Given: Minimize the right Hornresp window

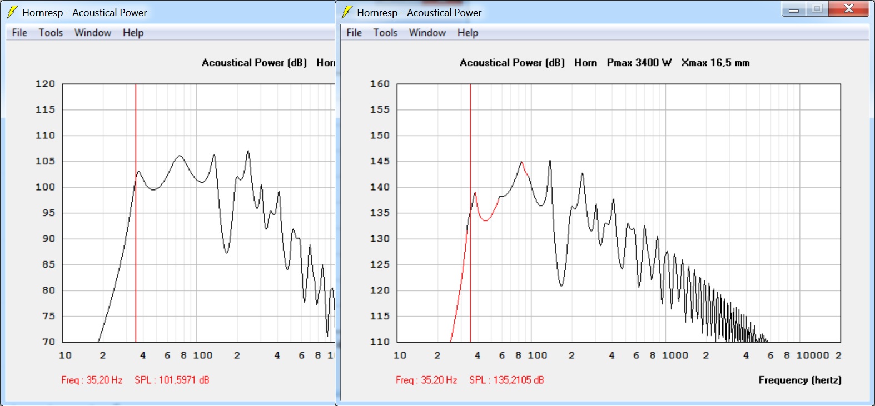Looking at the screenshot, I should [794, 9].
